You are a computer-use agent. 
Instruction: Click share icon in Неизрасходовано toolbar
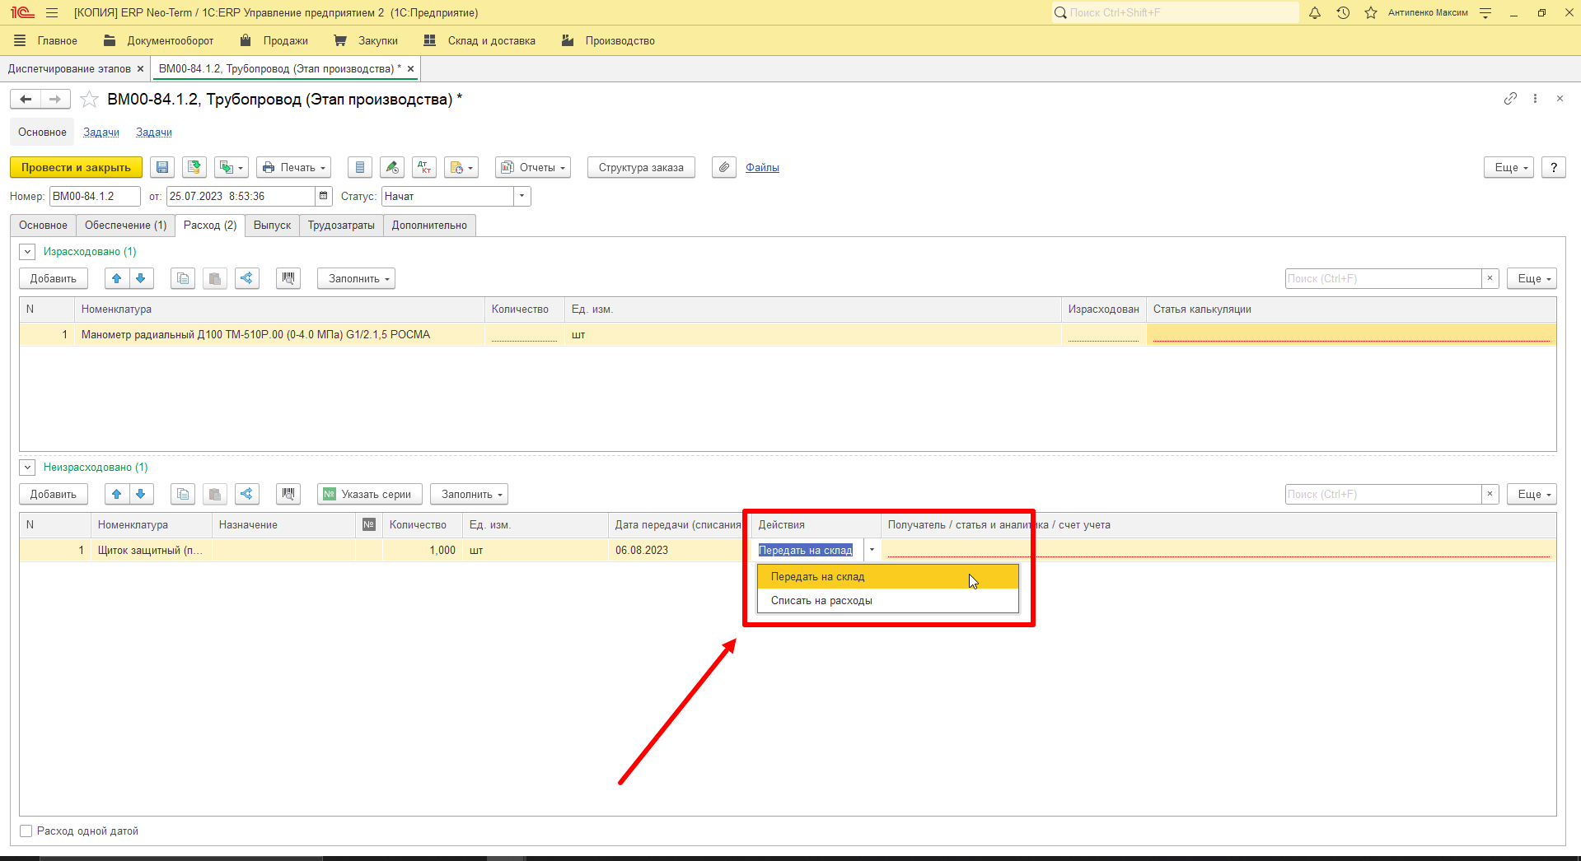coord(246,495)
